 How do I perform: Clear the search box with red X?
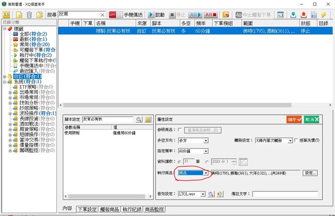(x=102, y=15)
